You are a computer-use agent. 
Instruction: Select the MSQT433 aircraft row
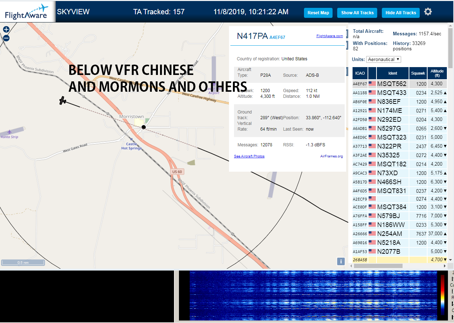point(400,92)
